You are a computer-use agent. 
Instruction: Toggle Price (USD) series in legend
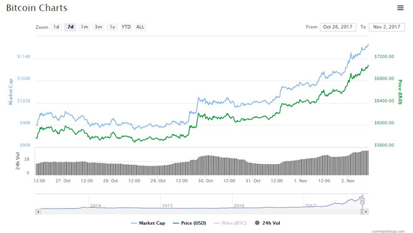(x=190, y=223)
